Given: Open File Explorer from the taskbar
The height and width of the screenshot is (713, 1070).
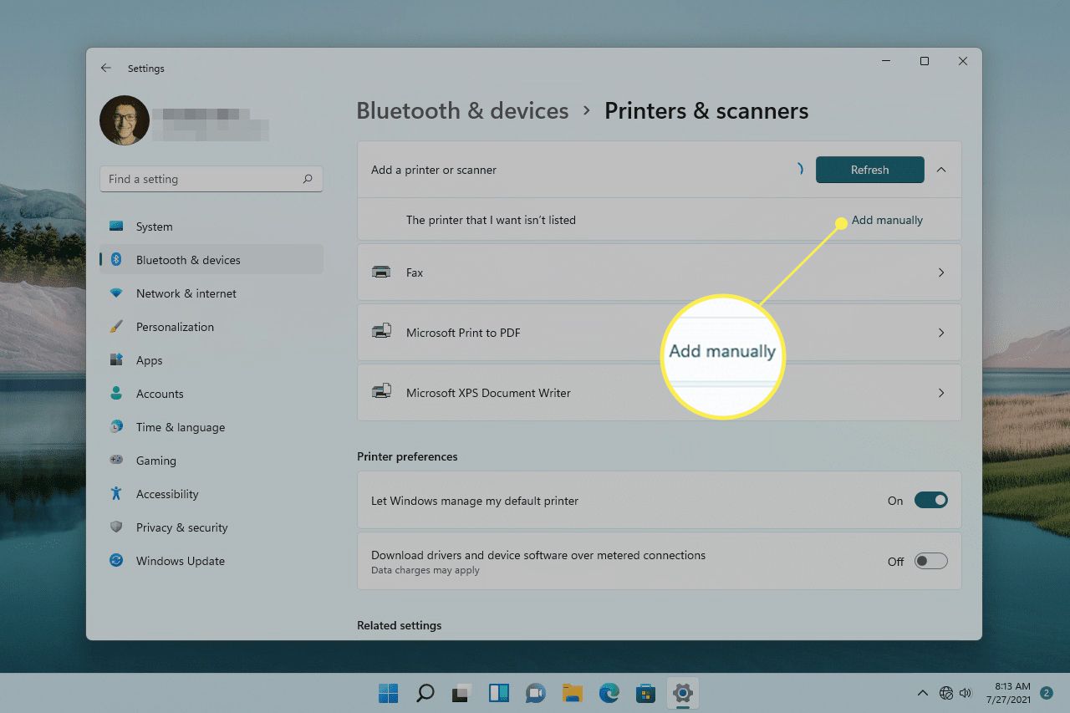Looking at the screenshot, I should [x=572, y=693].
